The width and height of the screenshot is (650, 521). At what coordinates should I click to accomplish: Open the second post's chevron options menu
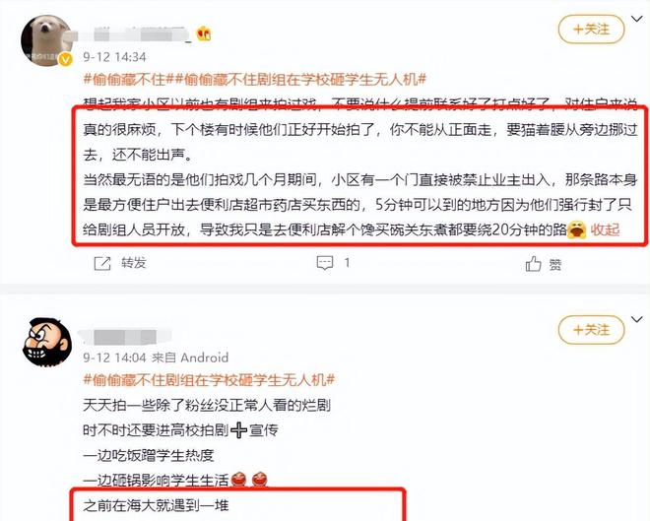tap(637, 319)
